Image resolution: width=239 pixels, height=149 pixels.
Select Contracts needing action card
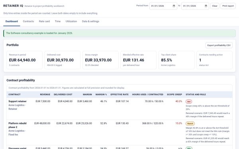[x=214, y=60]
